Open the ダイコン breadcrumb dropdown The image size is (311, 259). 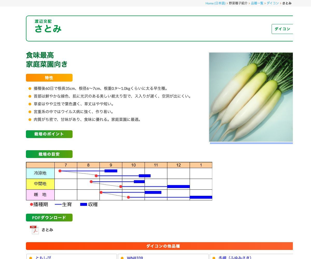[x=273, y=3]
